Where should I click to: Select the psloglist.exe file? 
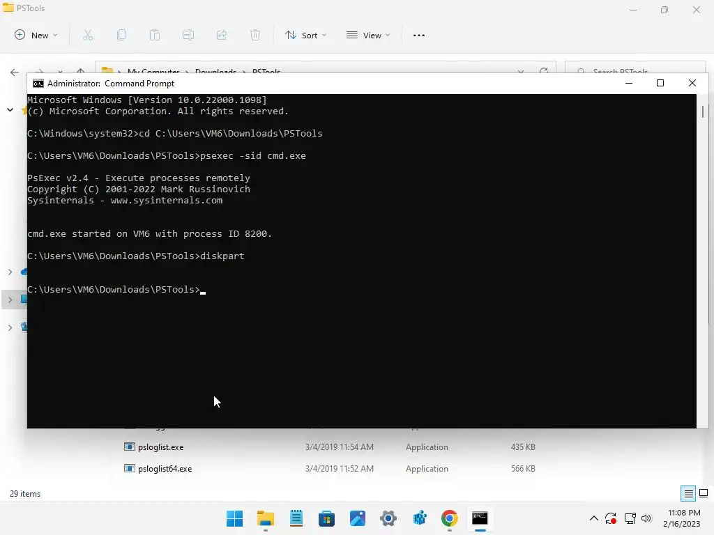161,447
